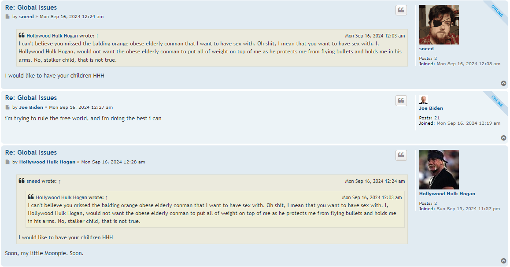
Task: View Joe Biden's 21 posts
Action: click(x=437, y=118)
